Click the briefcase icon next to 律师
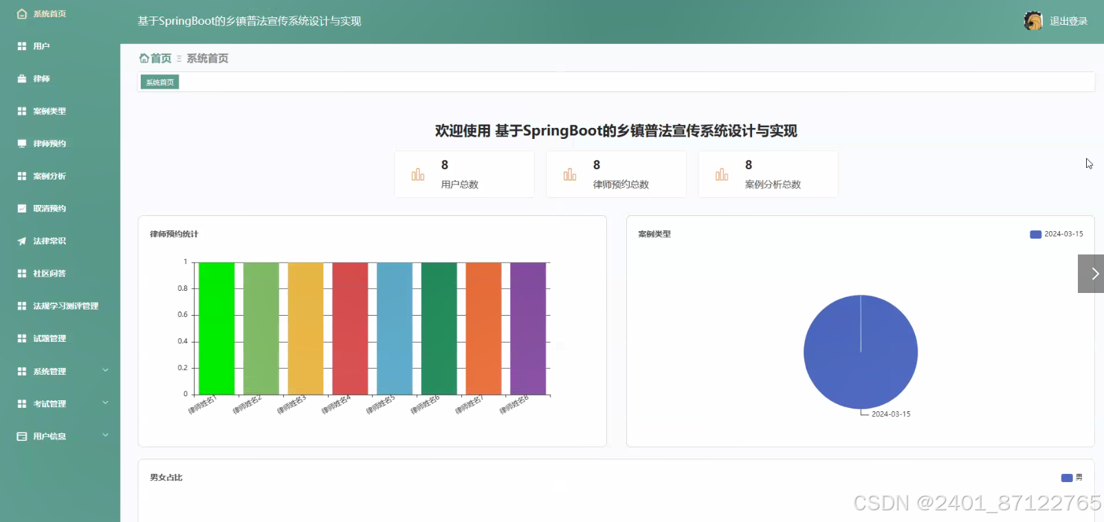The height and width of the screenshot is (522, 1104). [x=22, y=78]
